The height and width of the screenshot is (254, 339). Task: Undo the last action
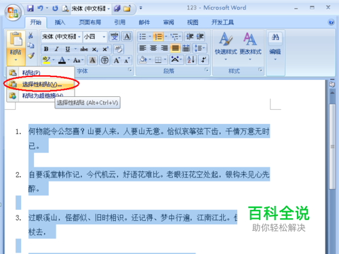40,8
